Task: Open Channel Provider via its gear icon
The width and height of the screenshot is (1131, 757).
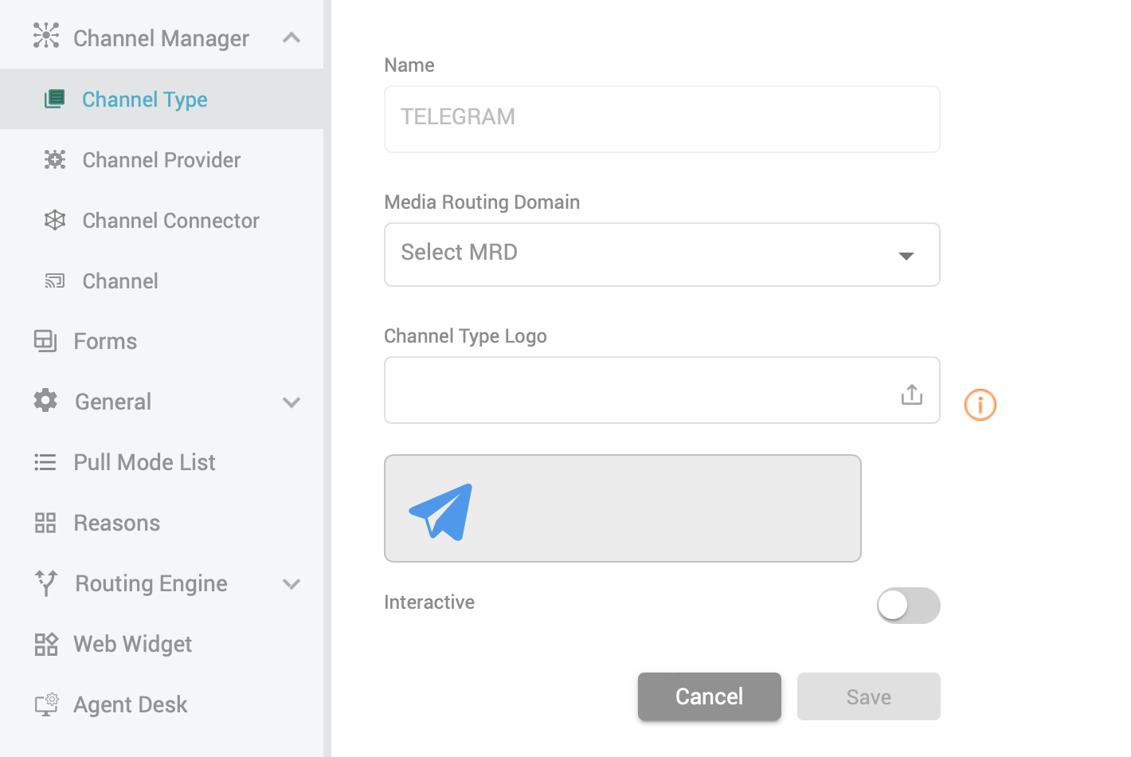Action: (54, 159)
